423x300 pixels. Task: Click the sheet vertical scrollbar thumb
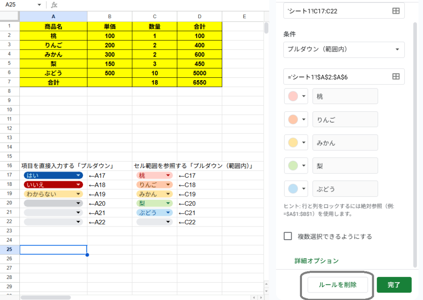pyautogui.click(x=266, y=28)
